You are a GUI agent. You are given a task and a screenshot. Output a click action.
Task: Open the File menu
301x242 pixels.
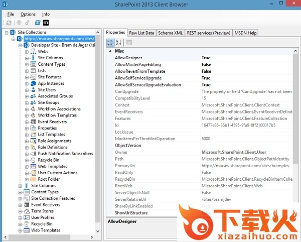click(x=11, y=14)
